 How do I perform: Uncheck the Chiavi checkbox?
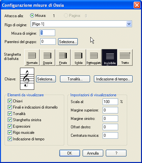pos(10,101)
